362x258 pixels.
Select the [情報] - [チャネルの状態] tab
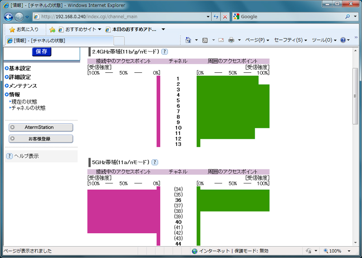(59, 41)
